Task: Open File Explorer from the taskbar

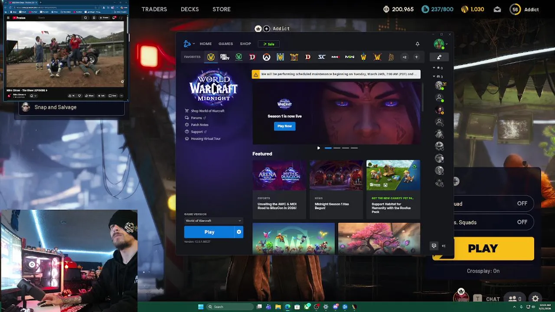Action: pyautogui.click(x=278, y=307)
